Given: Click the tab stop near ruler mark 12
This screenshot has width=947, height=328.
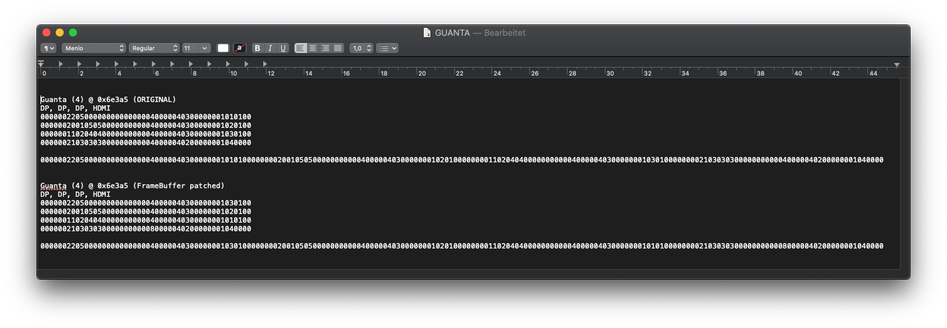Looking at the screenshot, I should tap(265, 64).
